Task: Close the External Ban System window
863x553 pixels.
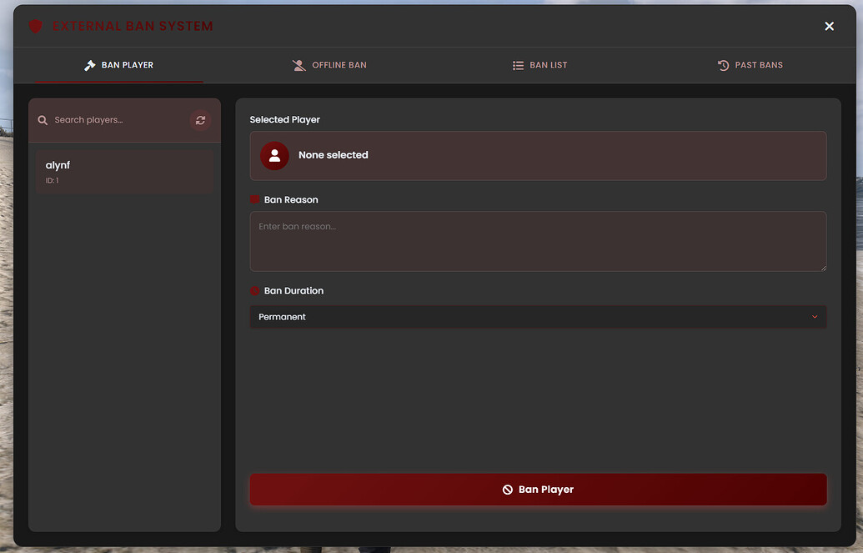Action: coord(829,26)
